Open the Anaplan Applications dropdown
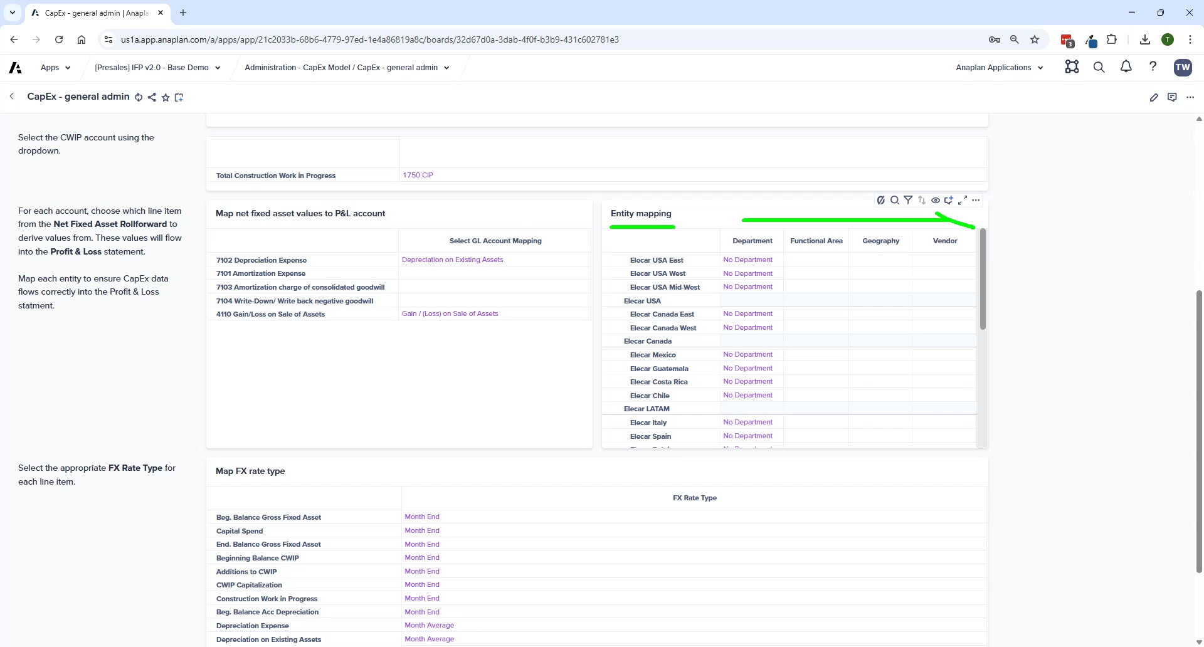The width and height of the screenshot is (1204, 647). pos(998,67)
